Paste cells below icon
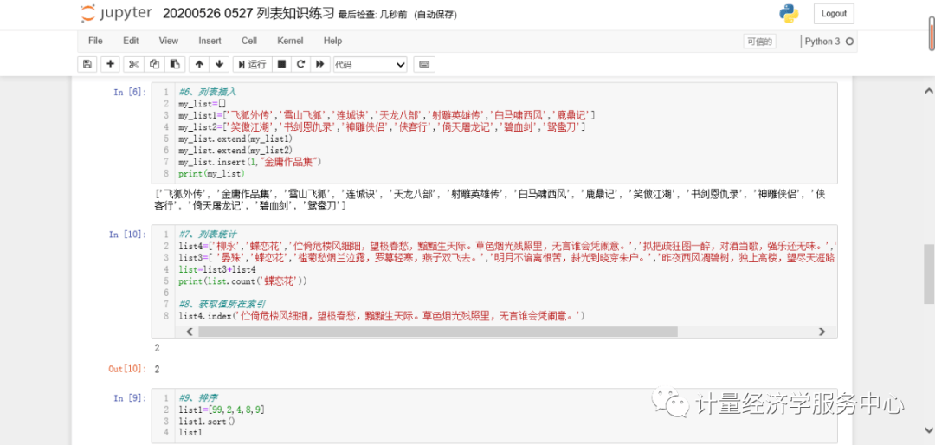 click(x=175, y=64)
